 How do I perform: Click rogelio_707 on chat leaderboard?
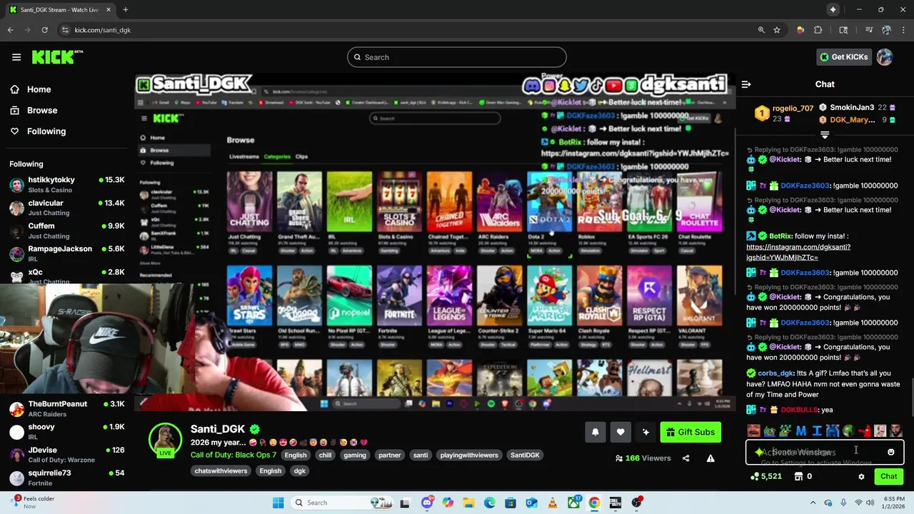click(793, 109)
